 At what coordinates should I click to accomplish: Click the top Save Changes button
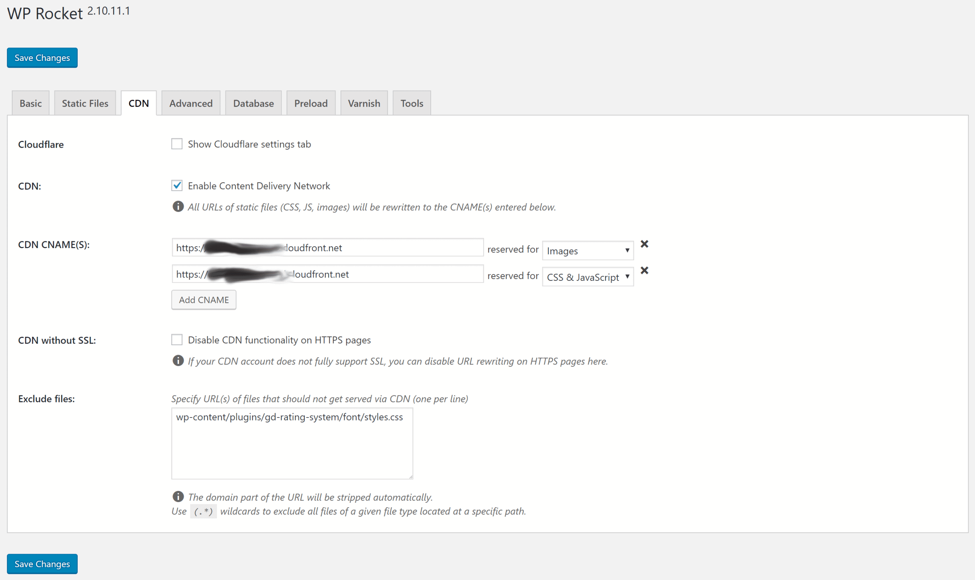pos(42,58)
